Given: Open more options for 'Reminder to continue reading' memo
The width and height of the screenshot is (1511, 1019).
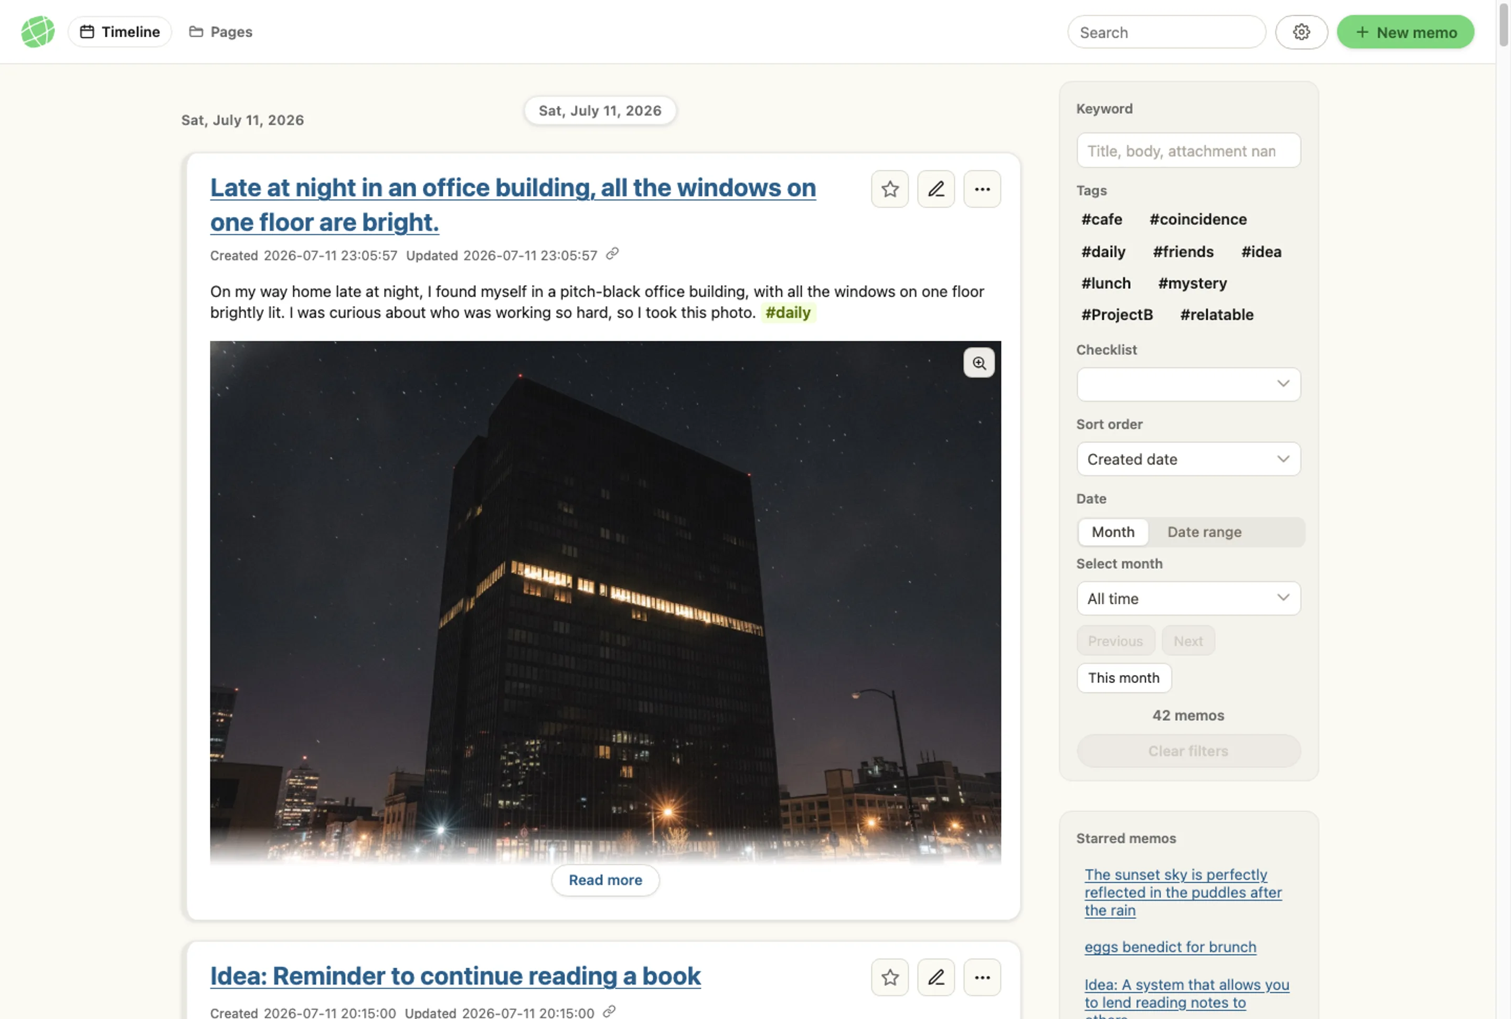Looking at the screenshot, I should tap(982, 978).
